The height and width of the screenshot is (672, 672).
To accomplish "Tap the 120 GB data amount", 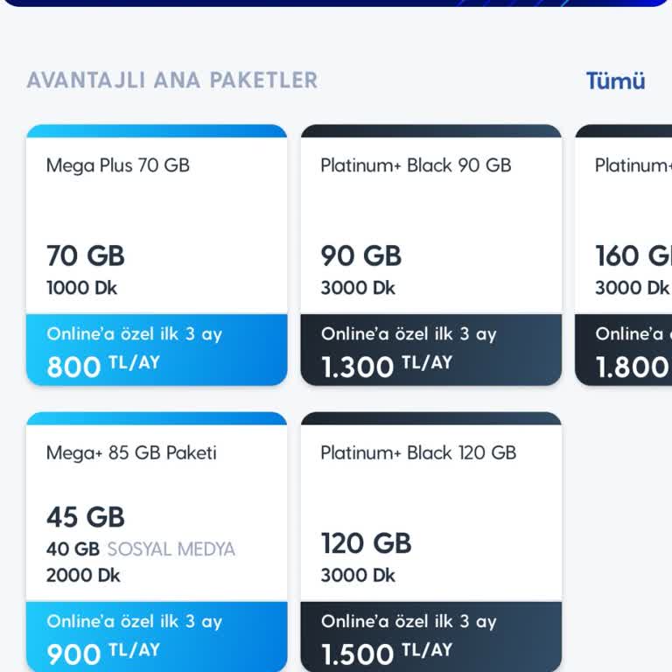I will tap(366, 543).
